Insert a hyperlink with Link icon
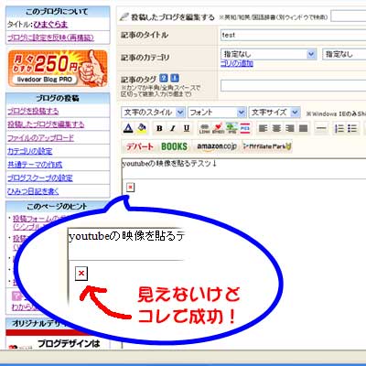The height and width of the screenshot is (366, 366). pos(204,128)
